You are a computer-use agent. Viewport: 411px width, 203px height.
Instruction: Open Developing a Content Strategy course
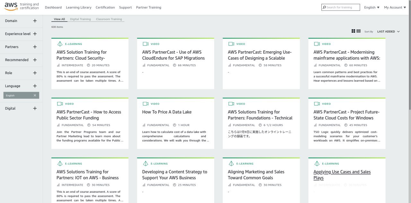point(175,175)
